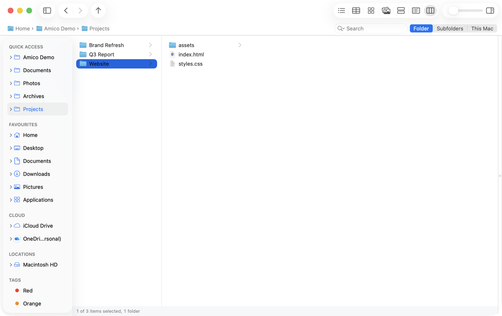
Task: Open iCloud Drive cloud icon
Action: [17, 226]
